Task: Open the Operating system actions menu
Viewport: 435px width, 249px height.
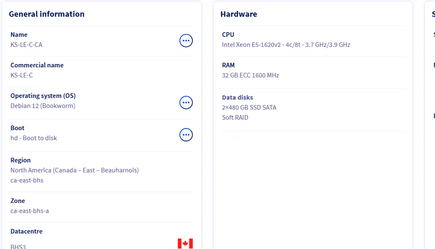Action: coord(186,103)
